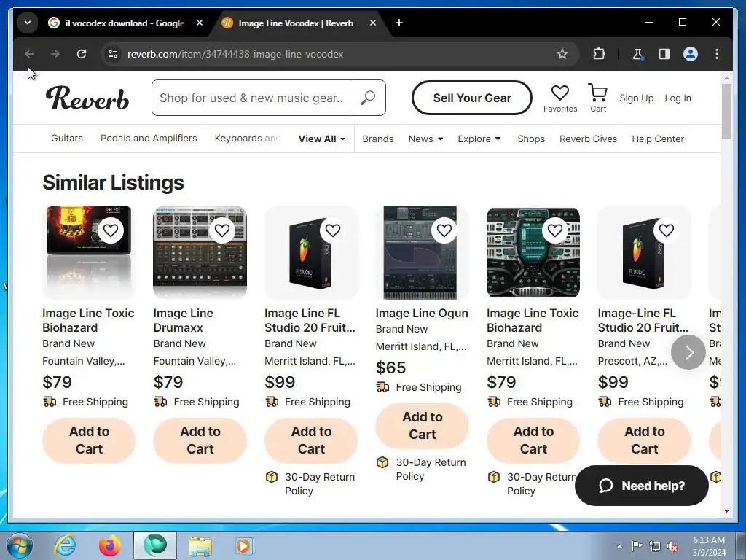Open Image Line Ogun title link
Image resolution: width=746 pixels, height=560 pixels.
[x=422, y=314]
